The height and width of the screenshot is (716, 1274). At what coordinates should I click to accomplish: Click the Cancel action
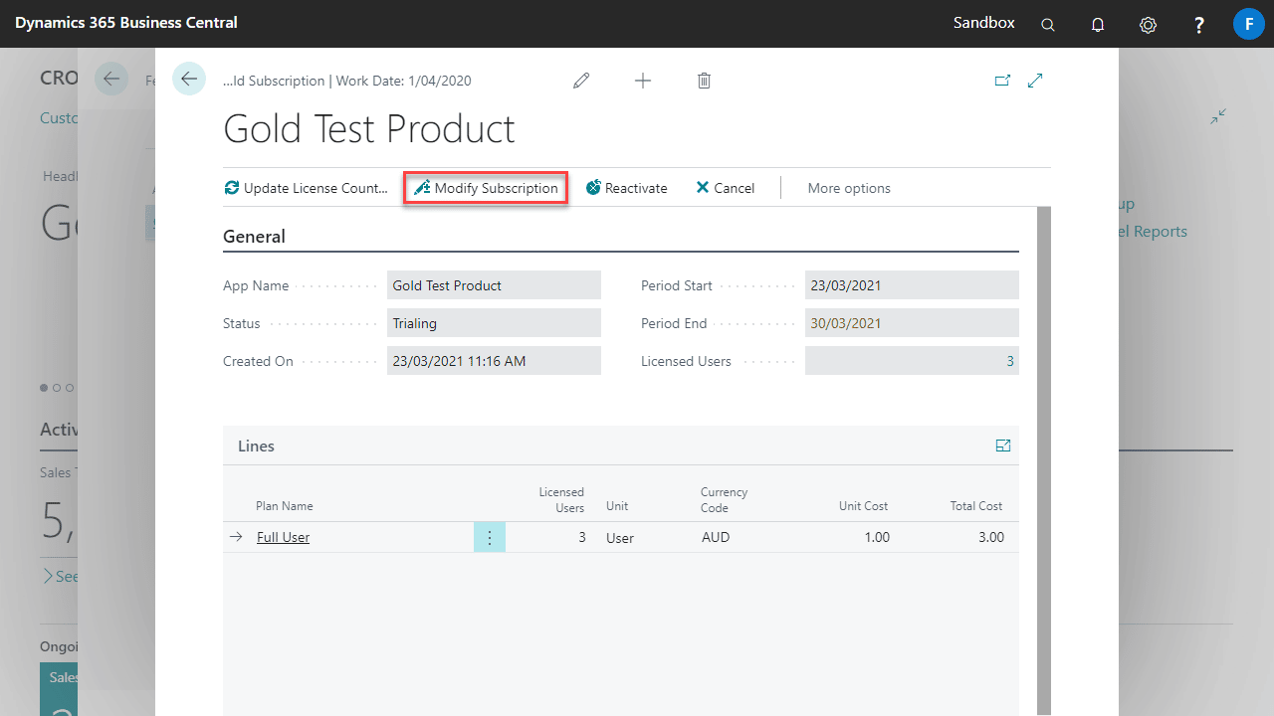726,188
